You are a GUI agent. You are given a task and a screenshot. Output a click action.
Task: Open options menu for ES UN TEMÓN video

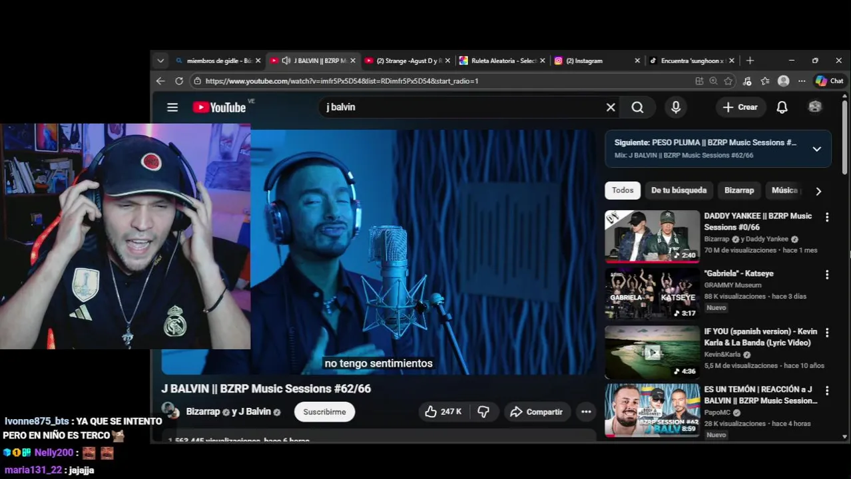[x=827, y=391]
